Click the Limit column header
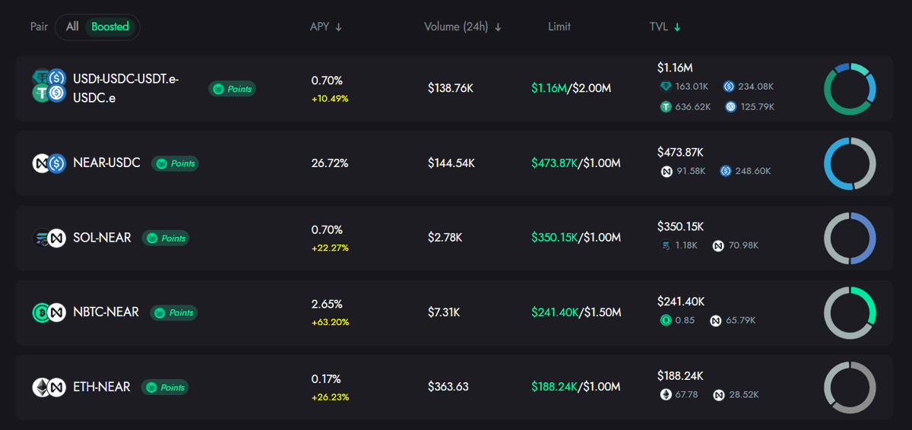The height and width of the screenshot is (430, 912). [559, 27]
